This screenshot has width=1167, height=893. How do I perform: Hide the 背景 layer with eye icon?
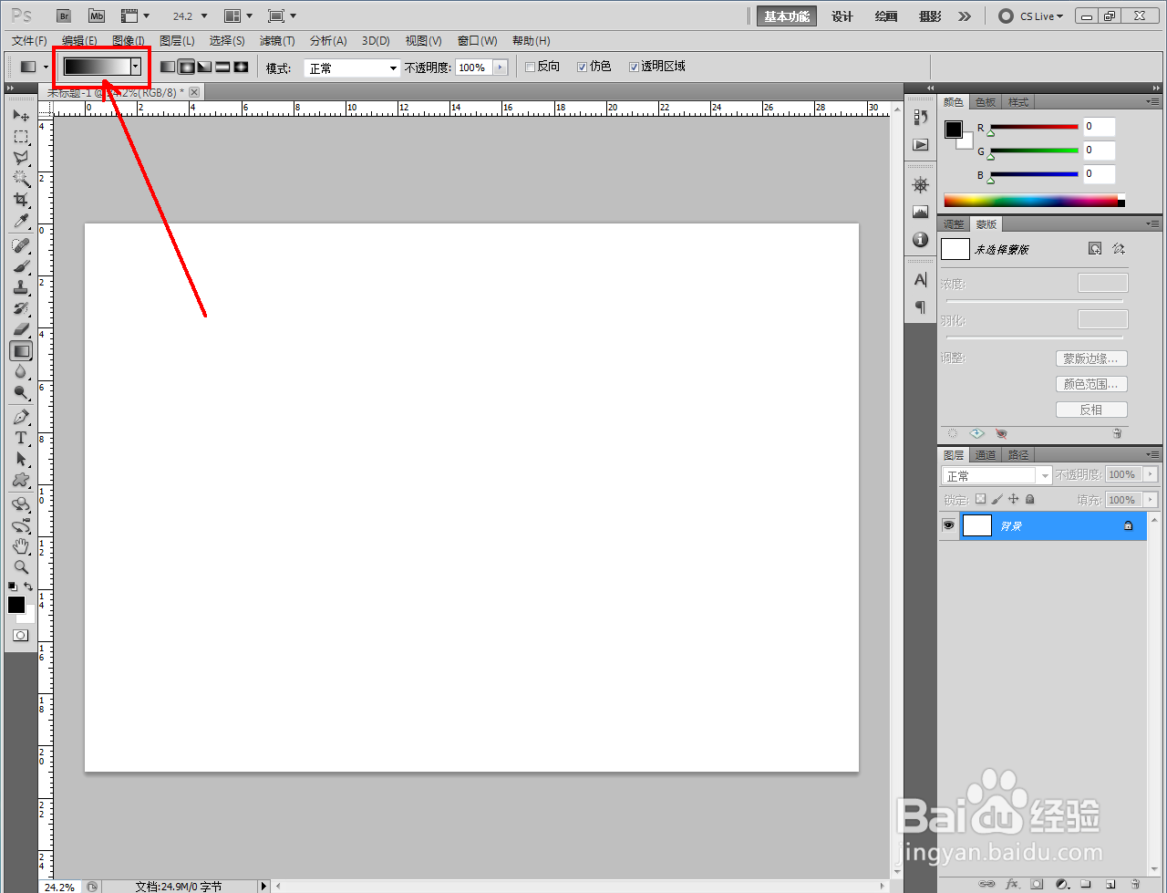(948, 525)
